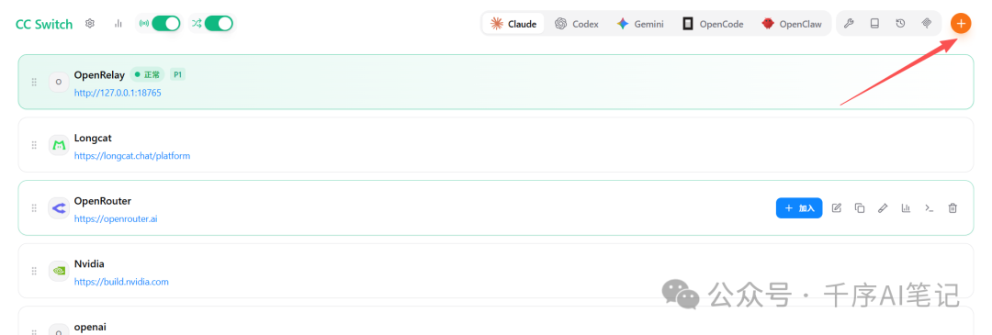Click the OpenRelay provider logo

(59, 83)
